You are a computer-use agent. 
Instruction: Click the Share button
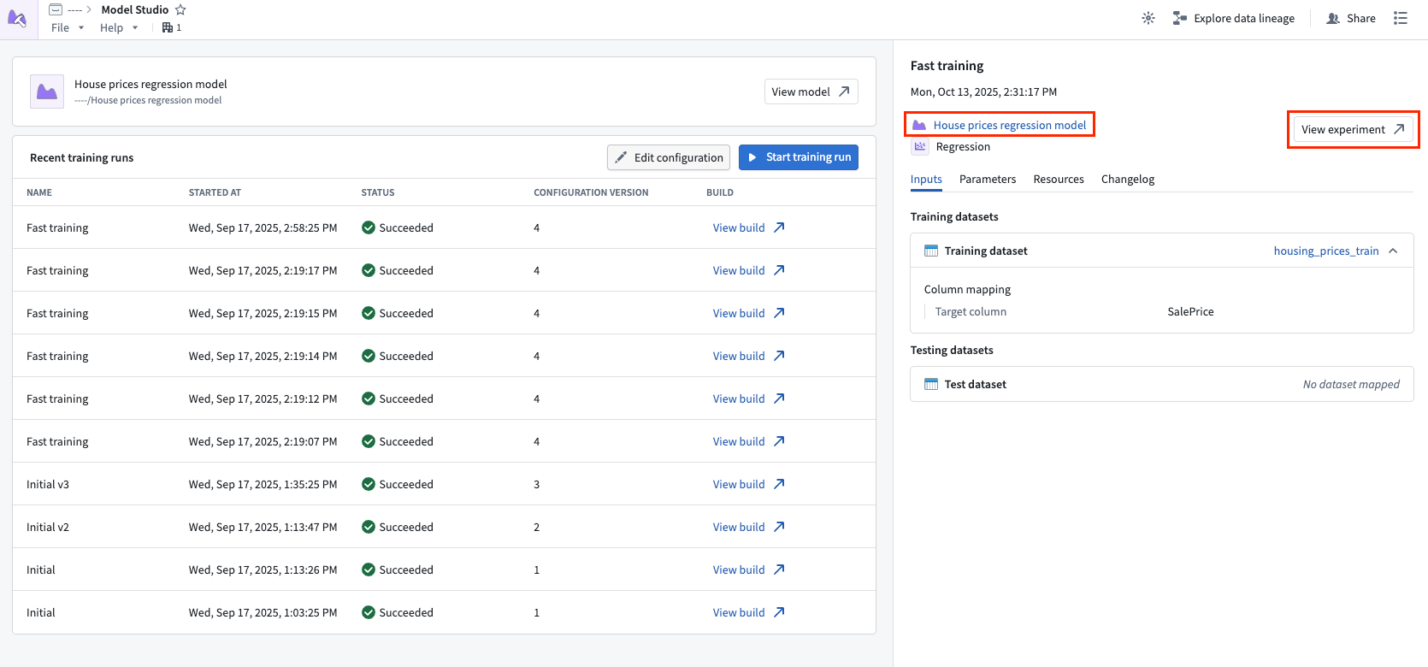pos(1351,18)
